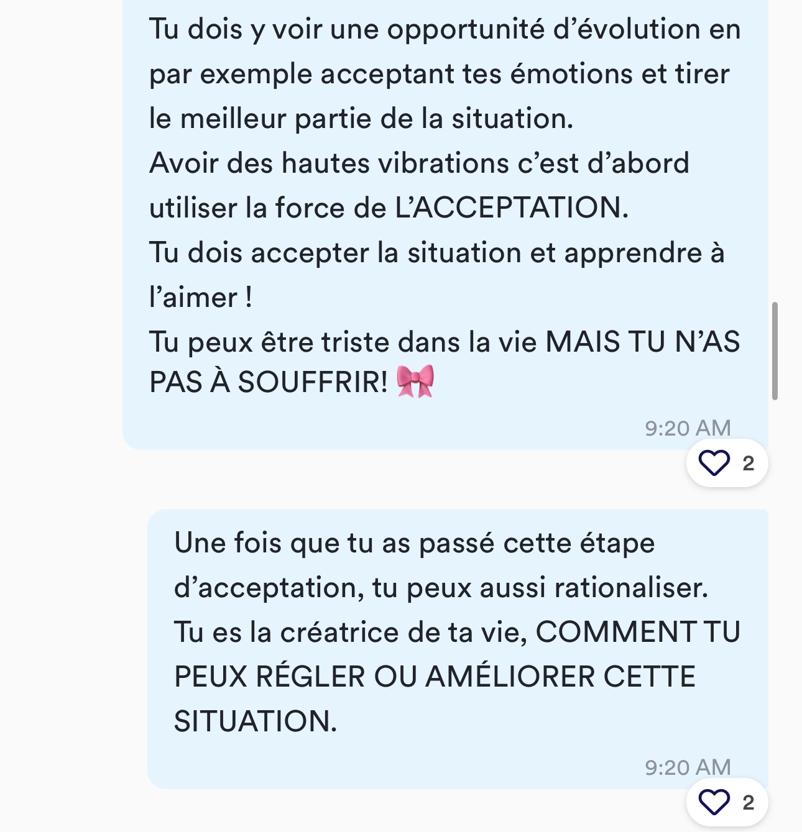Select the text "MAIS TU N'AS"
The width and height of the screenshot is (802, 832).
coord(643,342)
